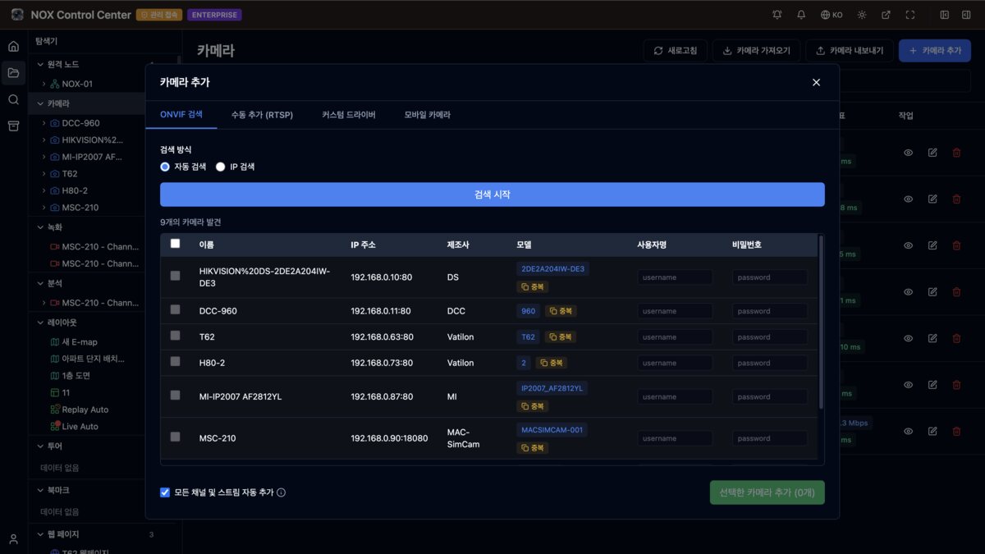Screen dimensions: 985x554
Task: Collapse the 투어 tree section
Action: click(40, 446)
